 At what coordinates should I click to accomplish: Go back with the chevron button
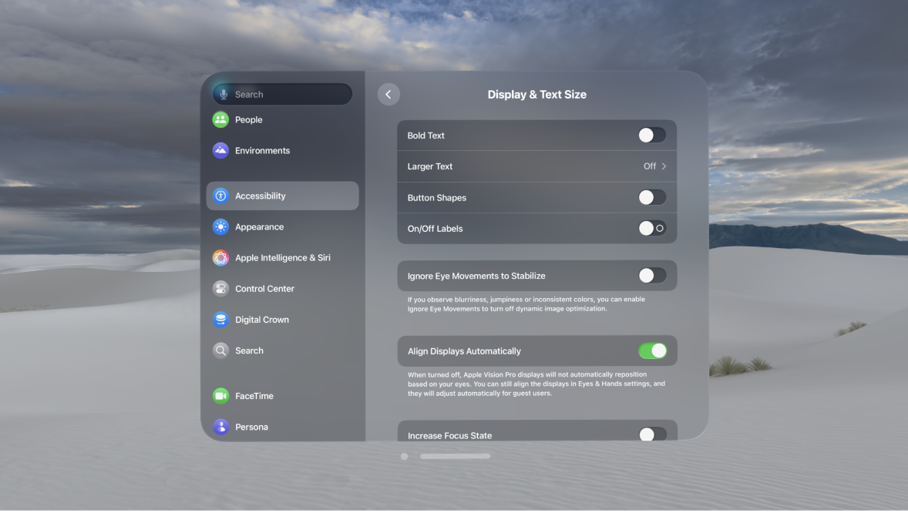[x=388, y=95]
